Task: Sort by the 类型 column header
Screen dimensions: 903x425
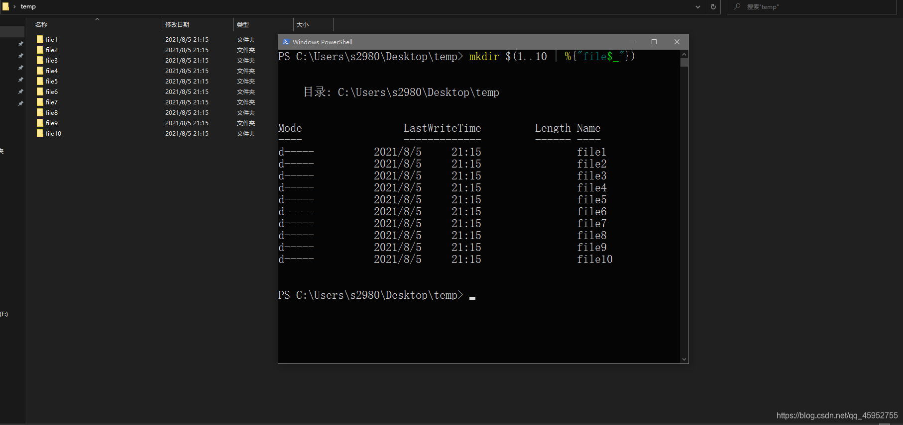Action: tap(242, 24)
